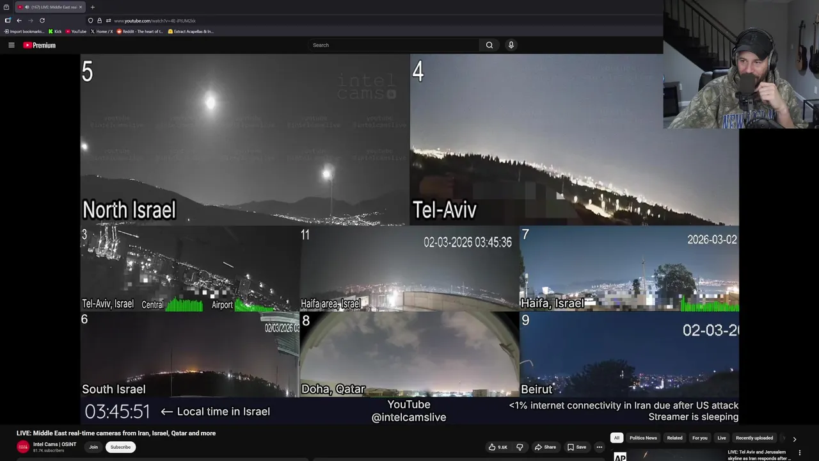Click the North Israel camera feed

[245, 140]
